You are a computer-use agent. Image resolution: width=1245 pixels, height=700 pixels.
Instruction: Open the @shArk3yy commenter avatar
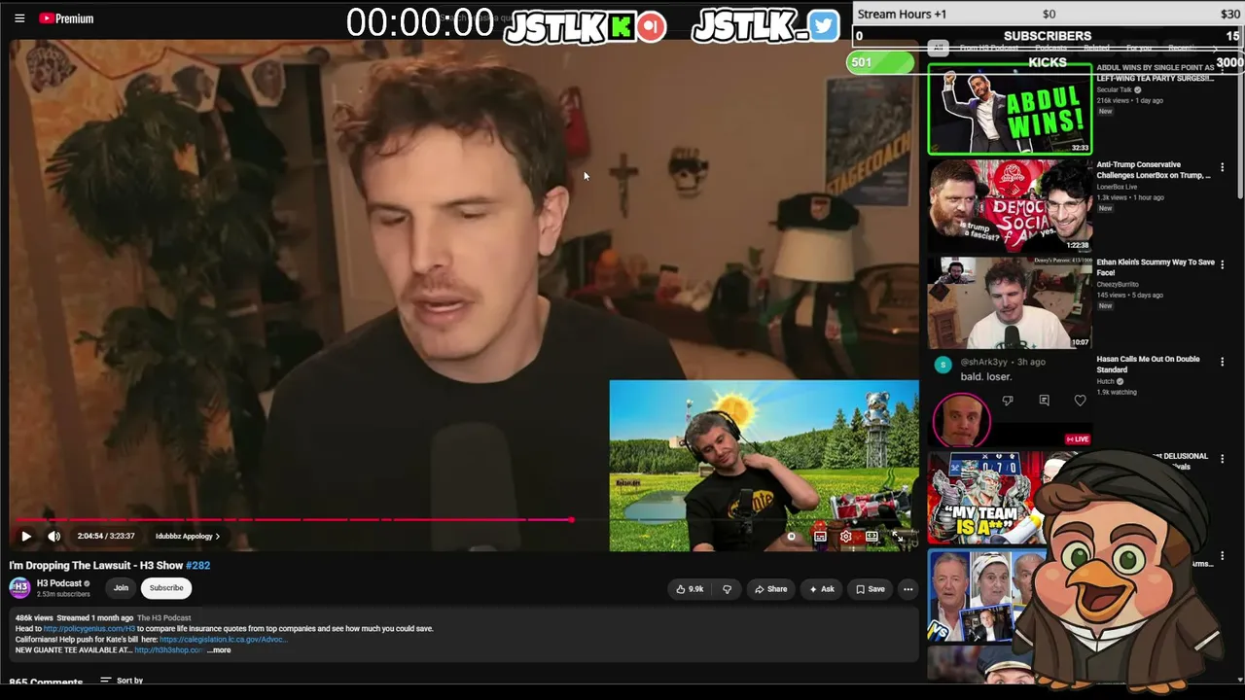pyautogui.click(x=943, y=365)
